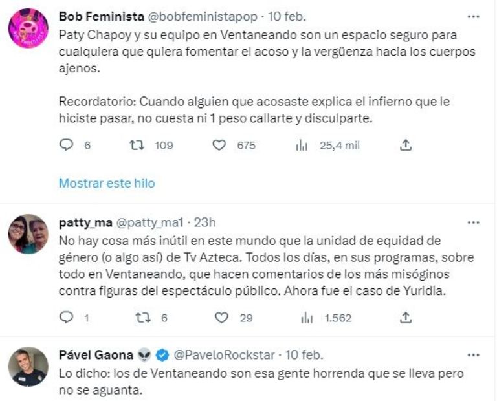This screenshot has height=401, width=497.
Task: Click 'Mostrar este hilo' link
Action: [x=107, y=183]
